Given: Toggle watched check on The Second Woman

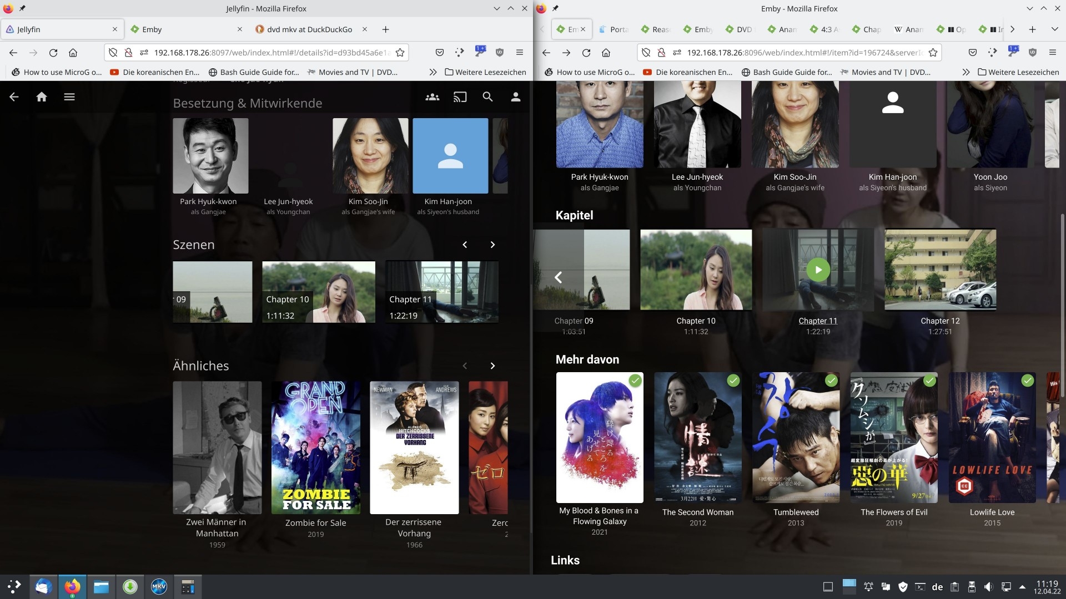Looking at the screenshot, I should [733, 380].
